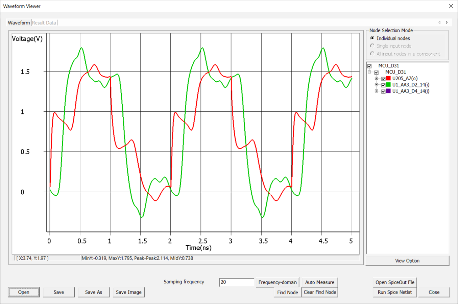
Task: Select the Waveform tab
Action: click(19, 23)
